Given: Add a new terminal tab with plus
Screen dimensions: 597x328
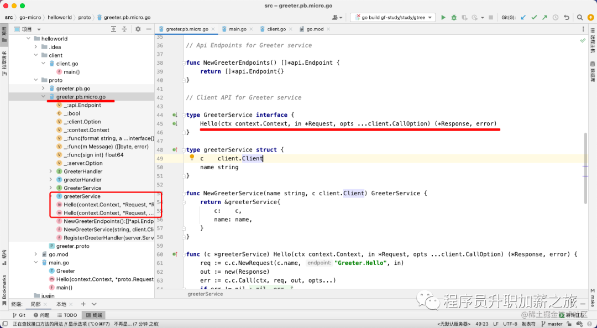Looking at the screenshot, I should point(83,304).
